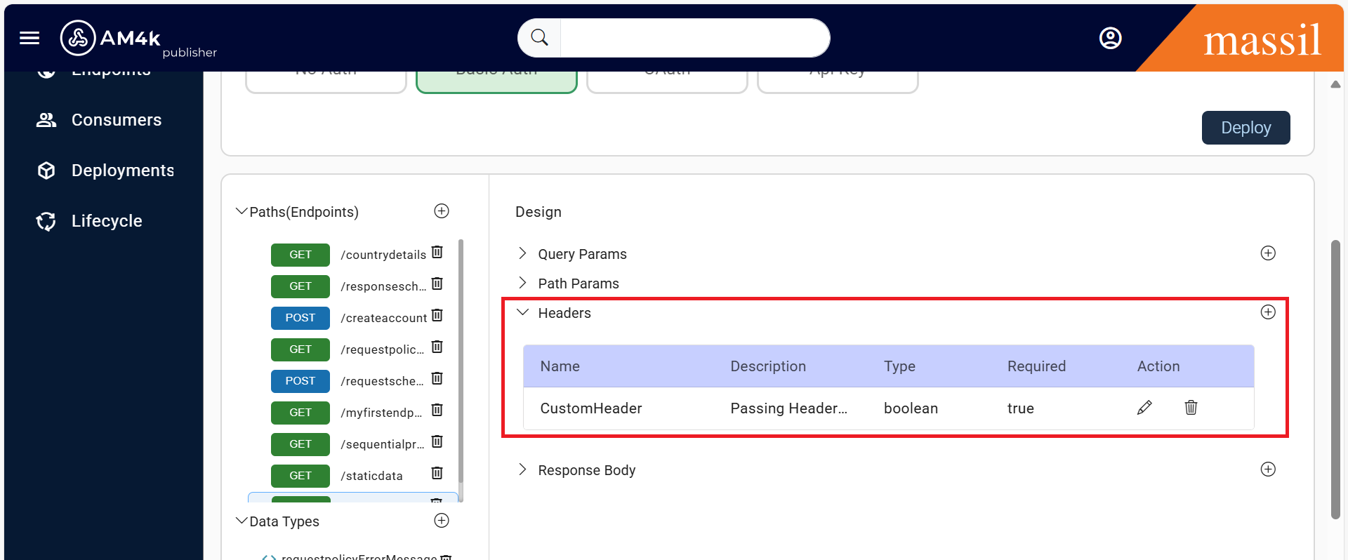Add a new path endpoint

click(441, 211)
